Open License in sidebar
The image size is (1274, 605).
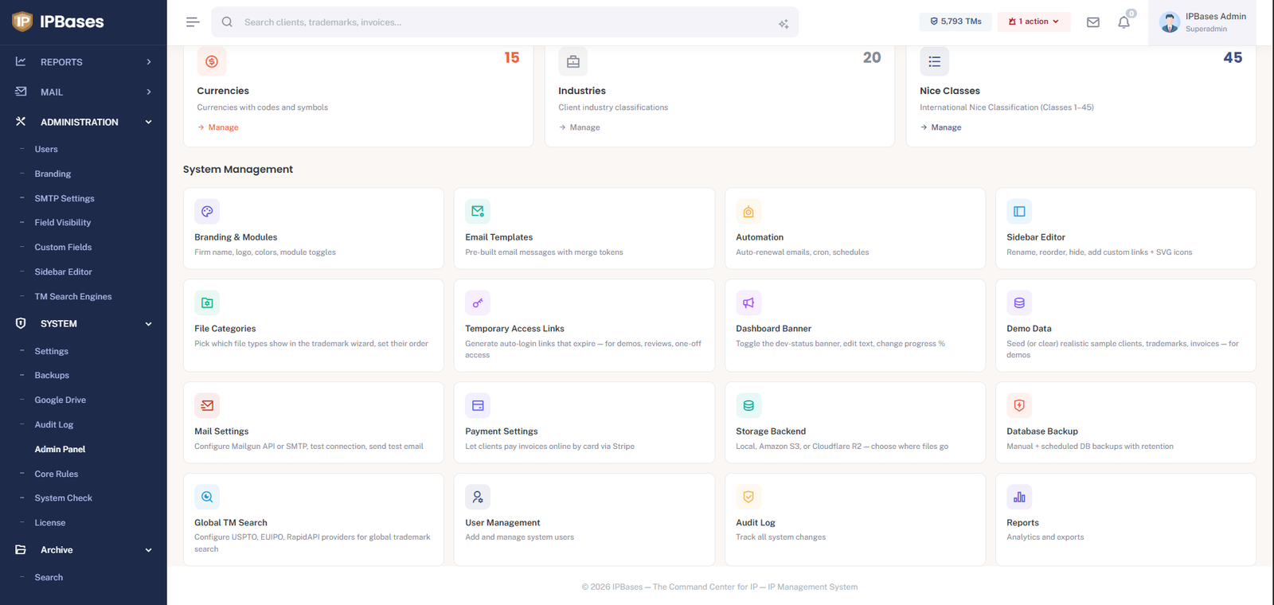50,523
